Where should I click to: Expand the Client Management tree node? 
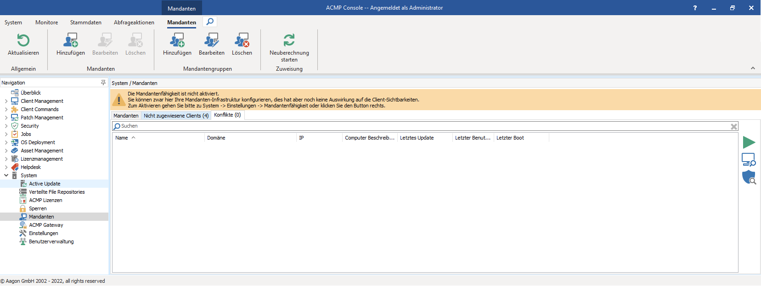tap(6, 101)
